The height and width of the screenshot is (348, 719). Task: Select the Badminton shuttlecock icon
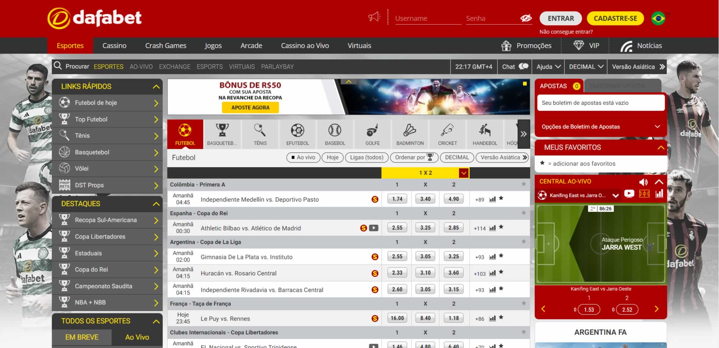pos(410,134)
